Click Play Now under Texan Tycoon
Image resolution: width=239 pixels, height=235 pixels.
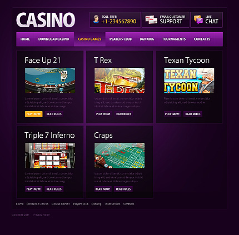(172, 114)
